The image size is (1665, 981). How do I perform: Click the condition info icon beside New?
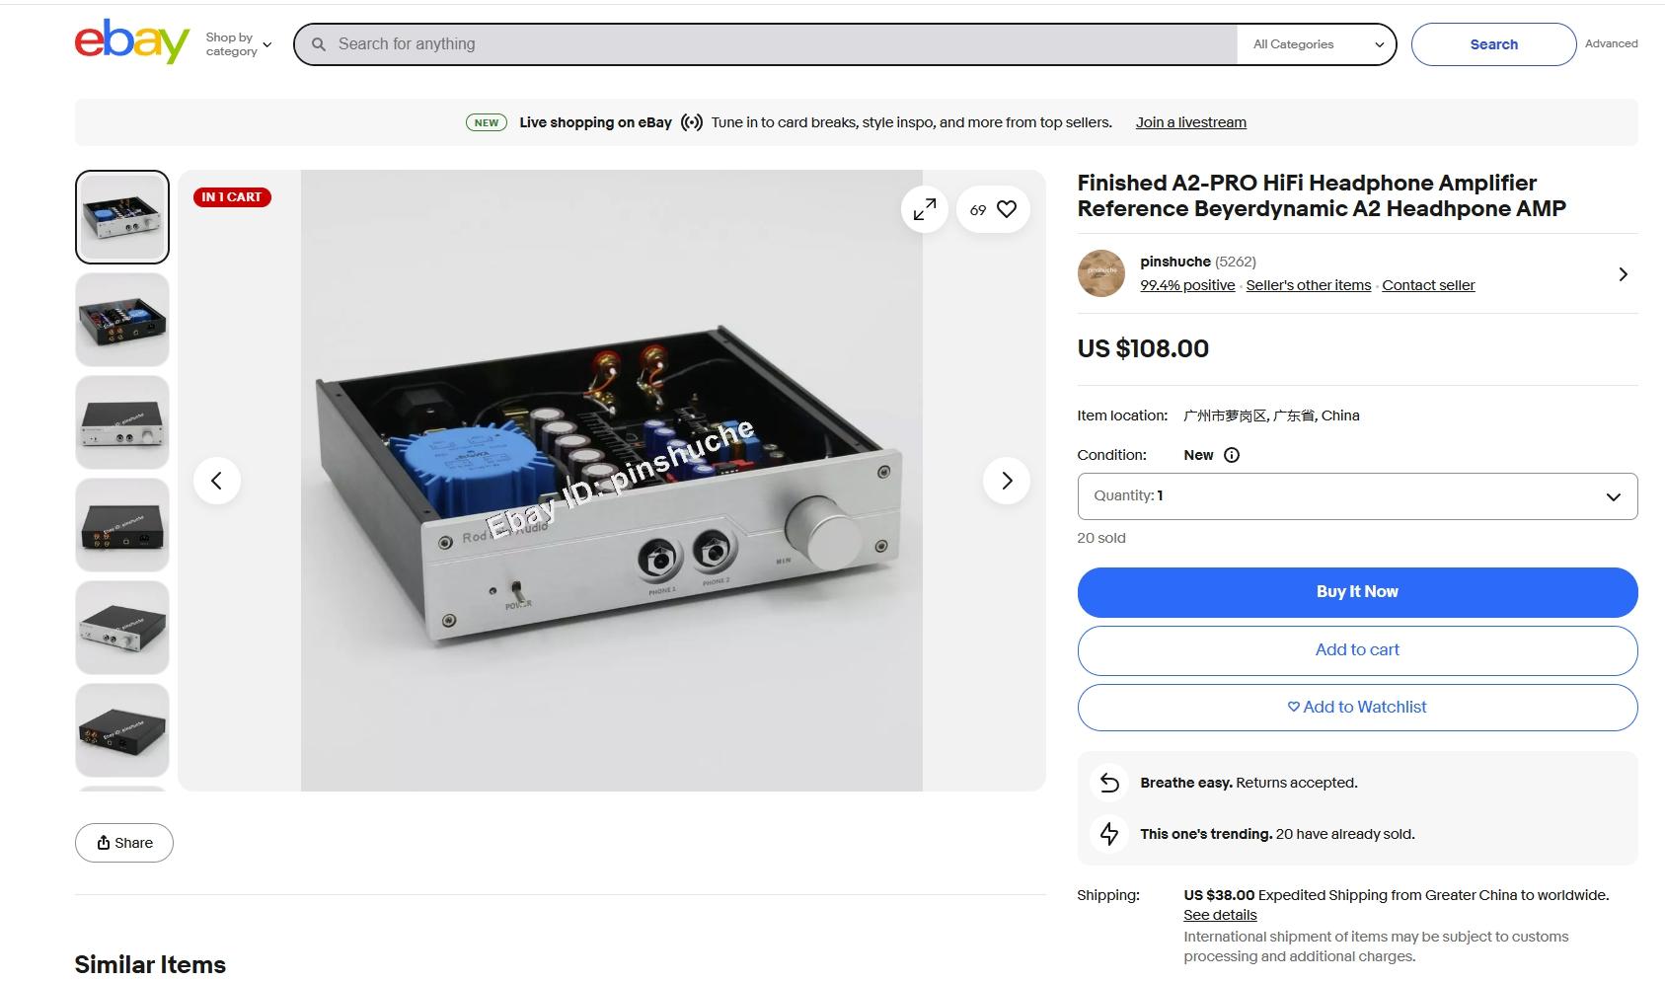1232,455
